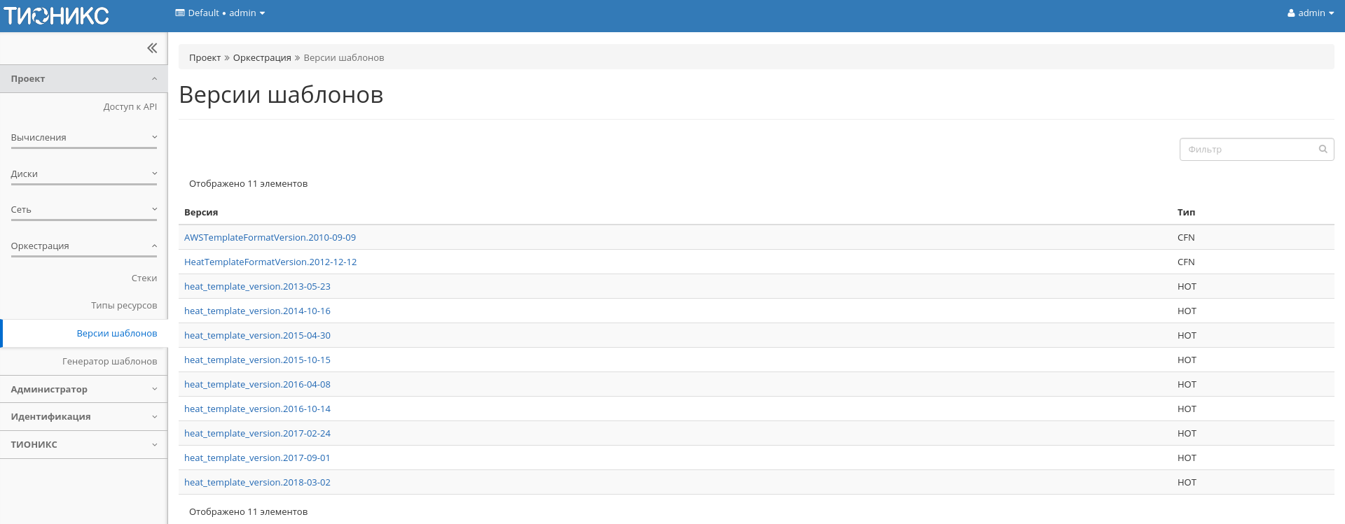Click the Оркестрация breadcrumb link
Screen dimensions: 1345x524
262,58
